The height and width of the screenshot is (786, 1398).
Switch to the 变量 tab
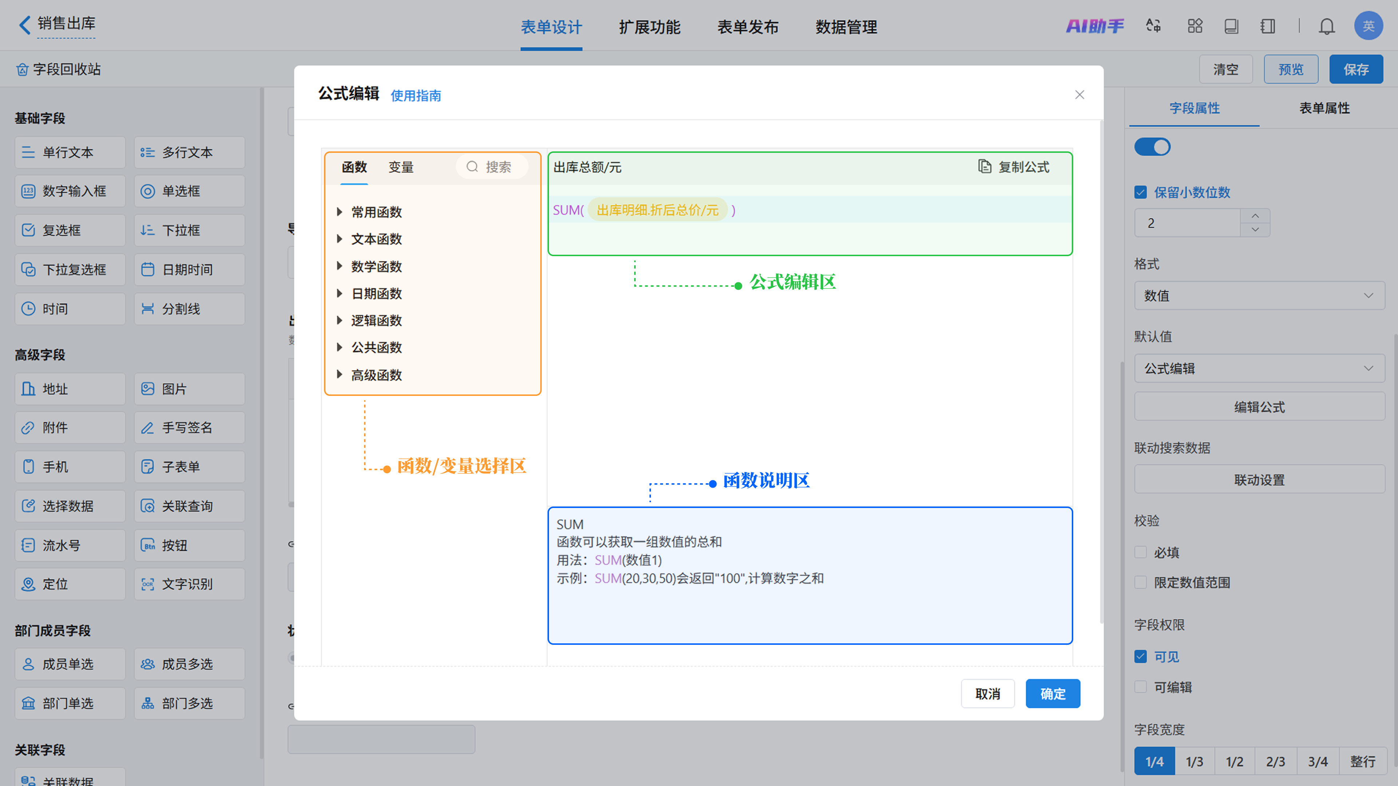pyautogui.click(x=400, y=167)
